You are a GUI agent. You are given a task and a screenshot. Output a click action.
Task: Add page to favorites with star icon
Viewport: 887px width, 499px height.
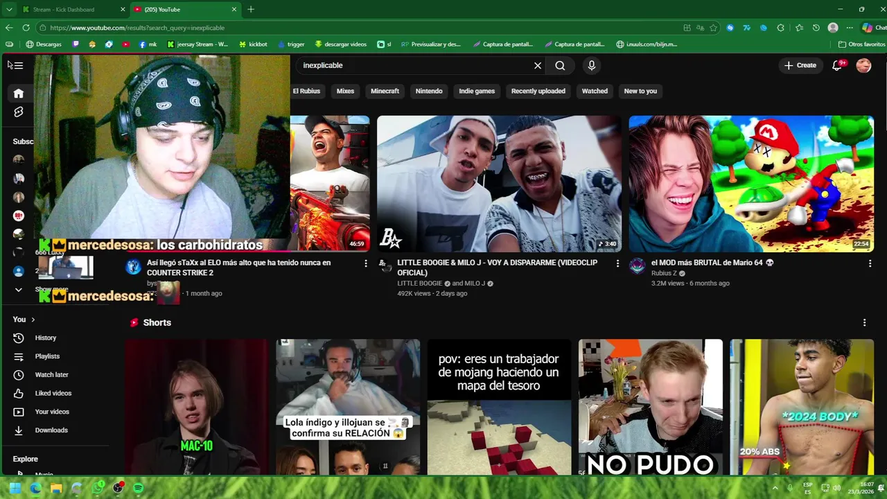(713, 28)
